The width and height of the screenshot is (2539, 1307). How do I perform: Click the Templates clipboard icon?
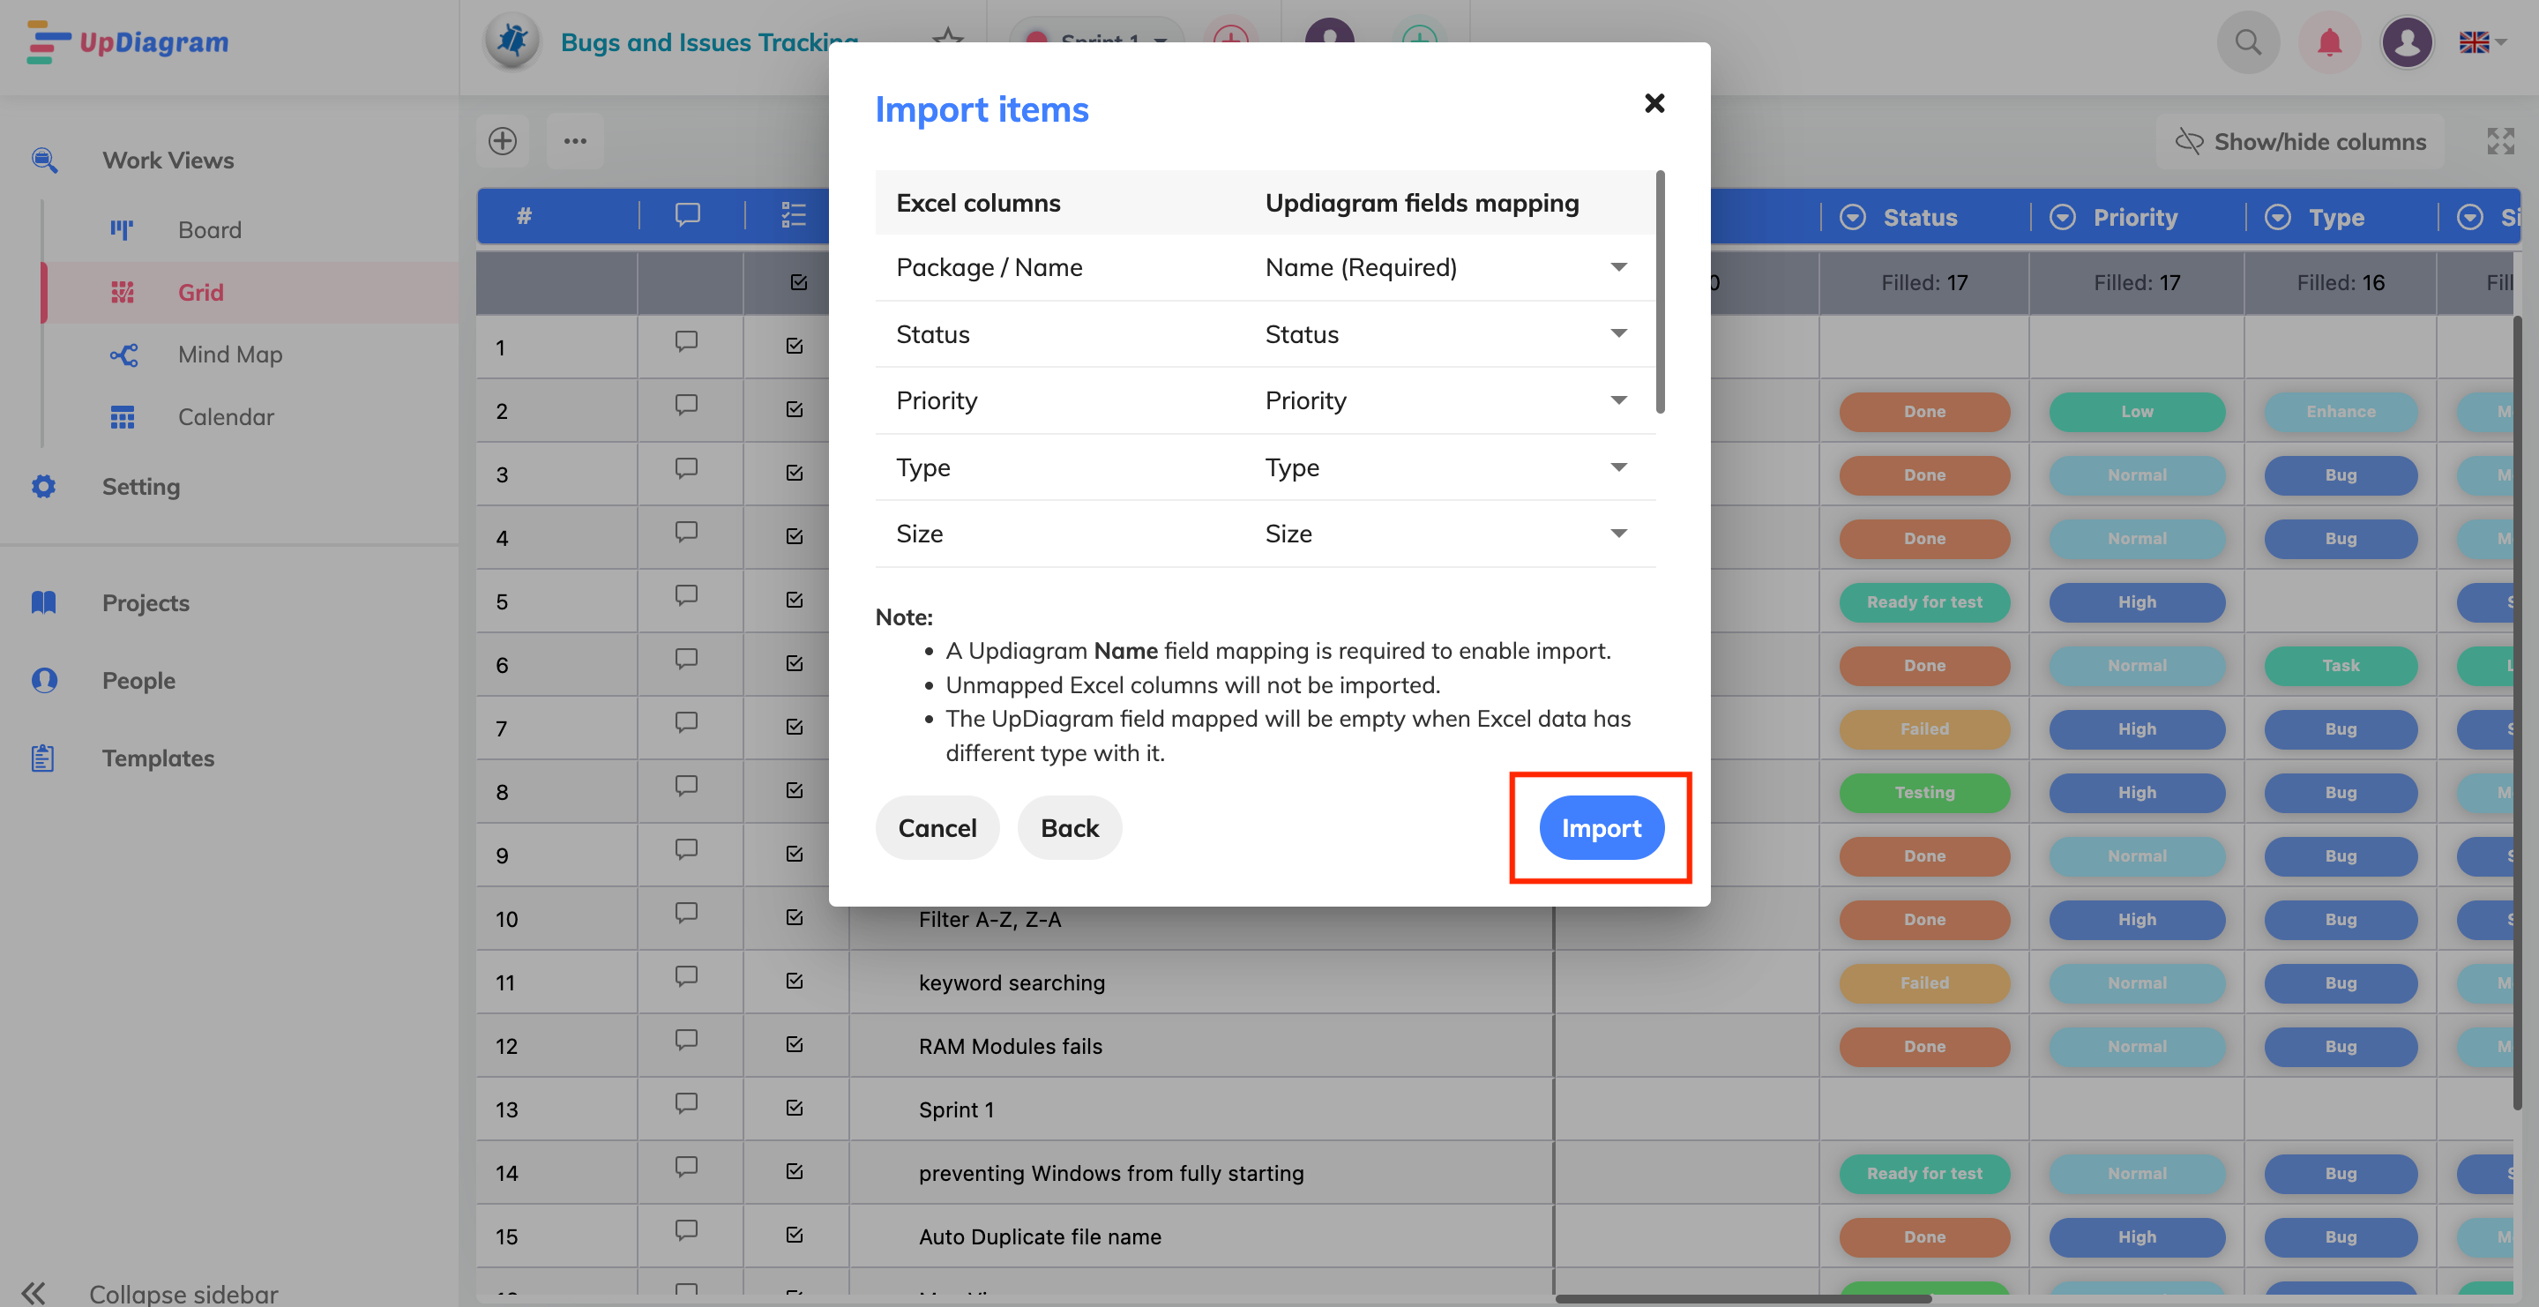[42, 758]
